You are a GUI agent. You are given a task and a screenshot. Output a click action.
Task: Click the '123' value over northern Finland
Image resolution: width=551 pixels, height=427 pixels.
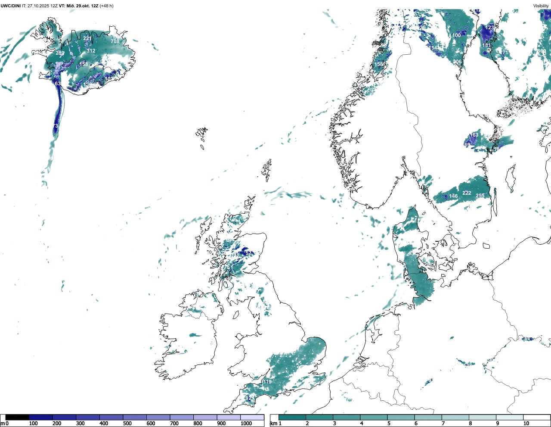(489, 28)
